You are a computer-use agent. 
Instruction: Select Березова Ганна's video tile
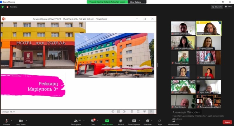point(183,72)
